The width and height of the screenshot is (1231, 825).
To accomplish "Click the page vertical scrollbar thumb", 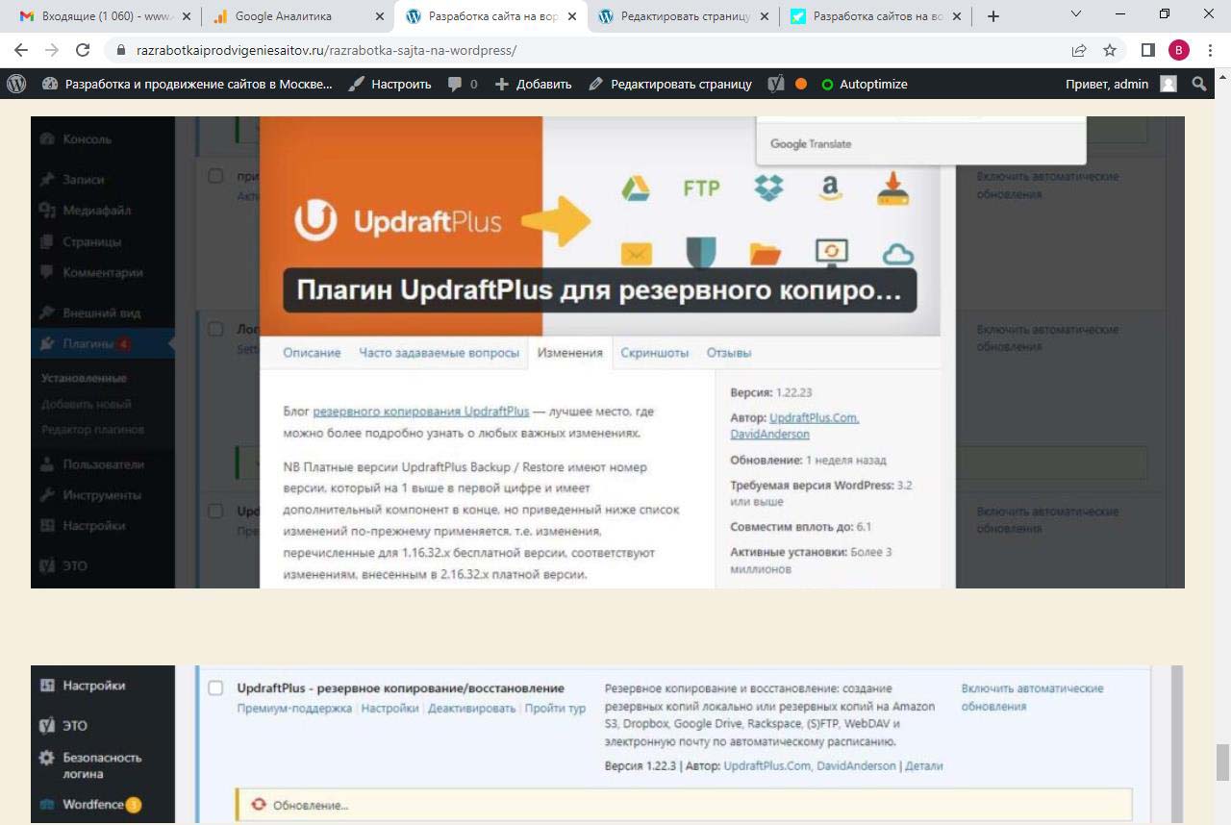I will (x=1222, y=762).
